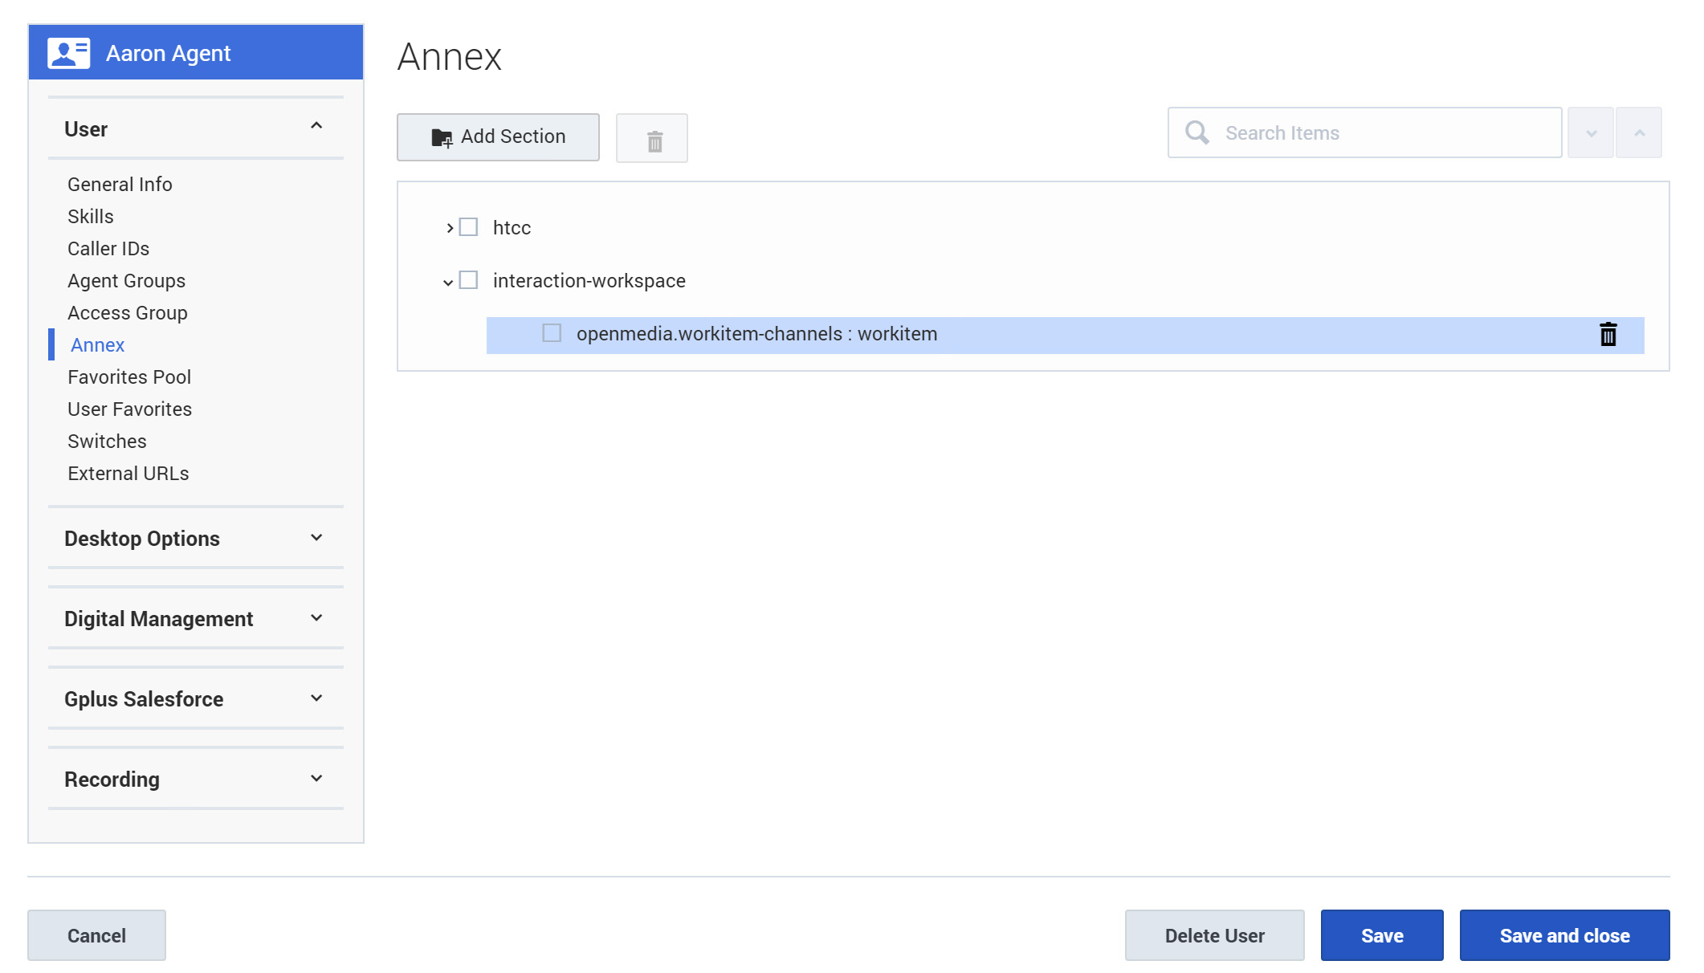
Task: Check the htcc section checkbox
Action: [x=468, y=227]
